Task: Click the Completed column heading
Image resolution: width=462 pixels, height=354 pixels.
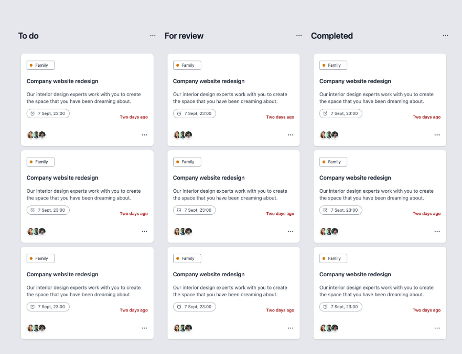Action: click(331, 36)
